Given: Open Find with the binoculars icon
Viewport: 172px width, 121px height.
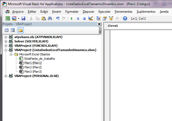Looking at the screenshot, I should [50, 18].
